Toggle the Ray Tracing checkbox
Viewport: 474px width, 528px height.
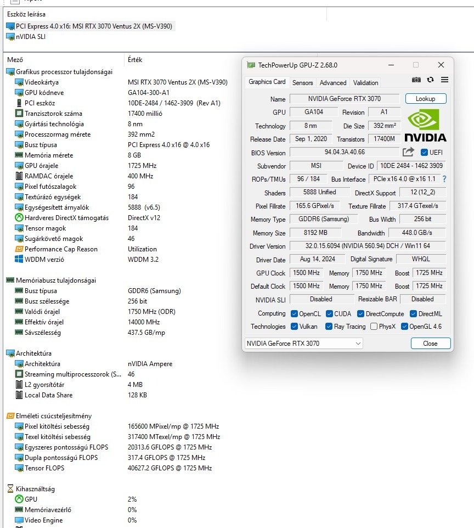pyautogui.click(x=329, y=327)
